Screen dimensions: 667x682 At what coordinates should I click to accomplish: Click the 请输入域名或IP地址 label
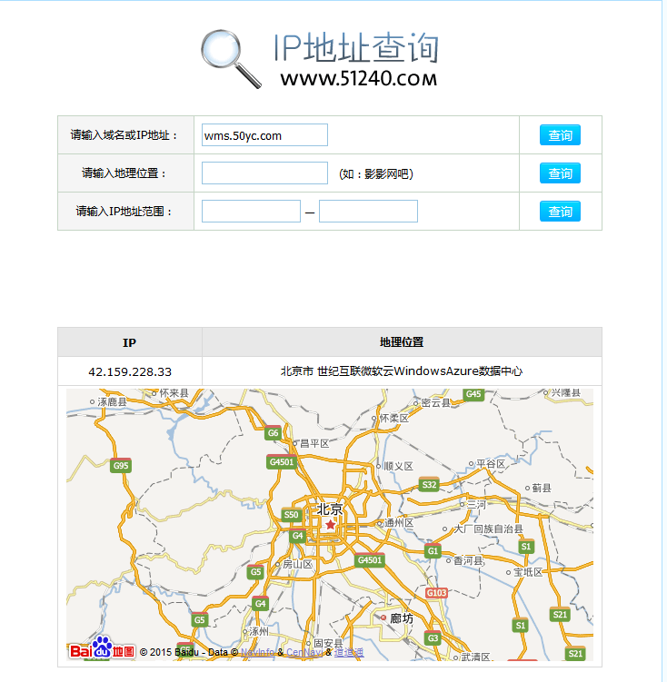[124, 135]
